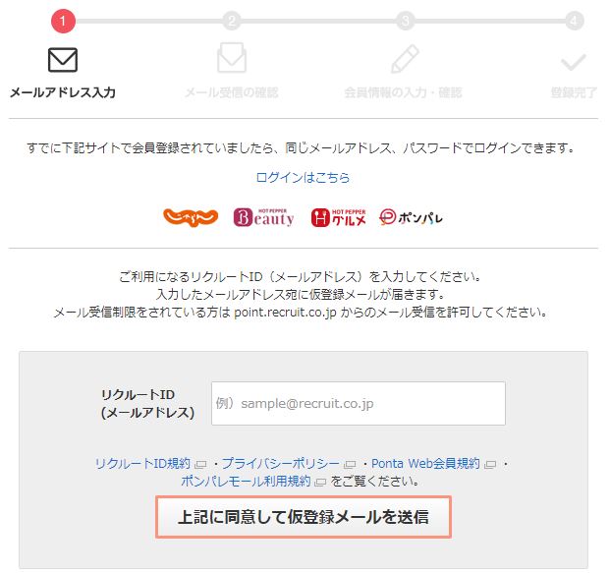
Task: Click the orange じゃらん logo
Action: point(191,217)
